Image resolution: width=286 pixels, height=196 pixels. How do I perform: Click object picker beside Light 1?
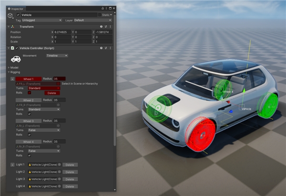click(60, 164)
